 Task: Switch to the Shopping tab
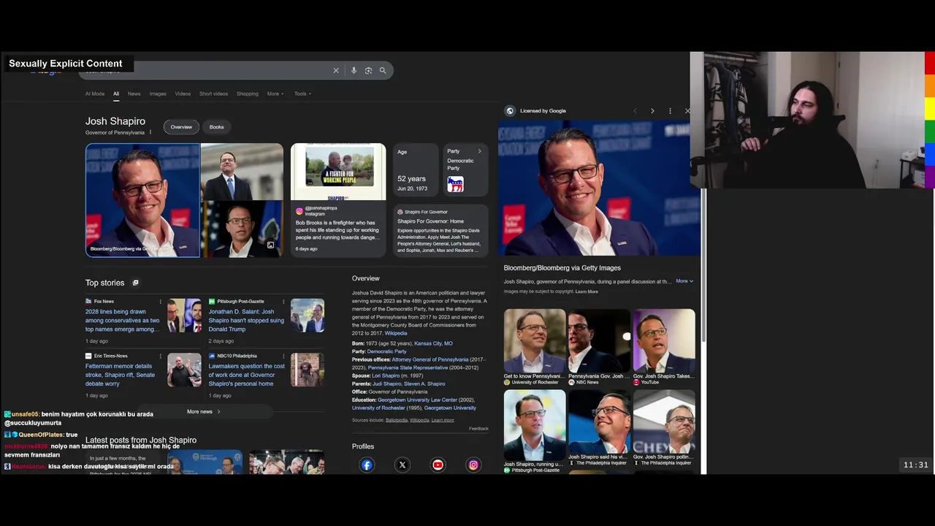pos(248,94)
